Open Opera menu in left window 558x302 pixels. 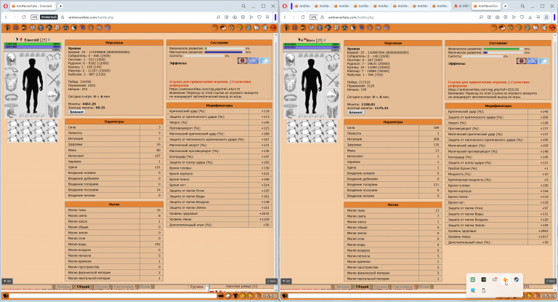pyautogui.click(x=5, y=6)
